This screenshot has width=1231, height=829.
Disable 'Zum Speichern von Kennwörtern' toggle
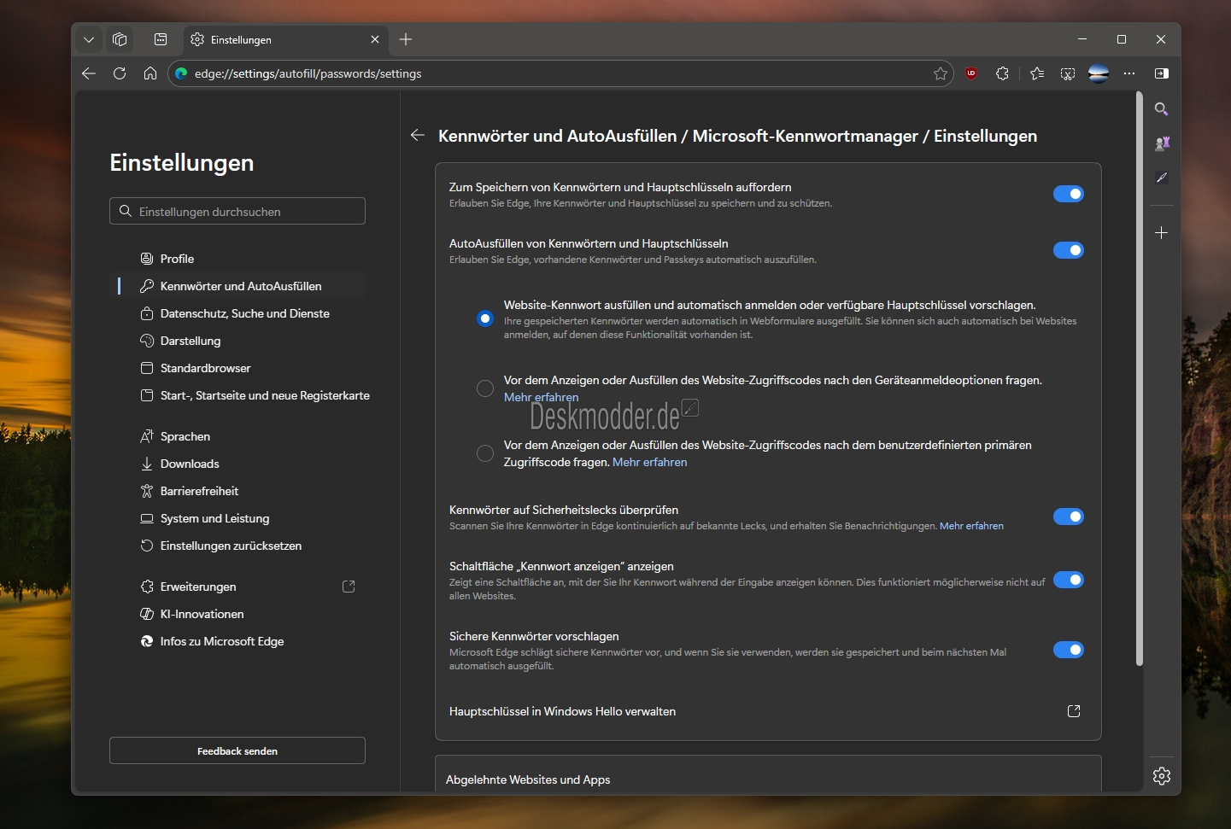click(x=1068, y=194)
